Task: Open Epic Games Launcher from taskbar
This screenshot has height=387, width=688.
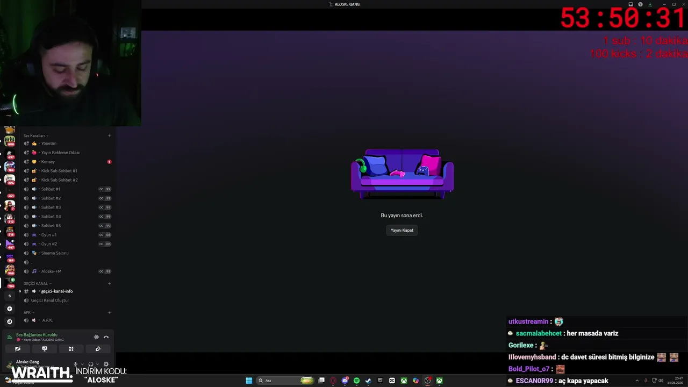Action: click(380, 381)
